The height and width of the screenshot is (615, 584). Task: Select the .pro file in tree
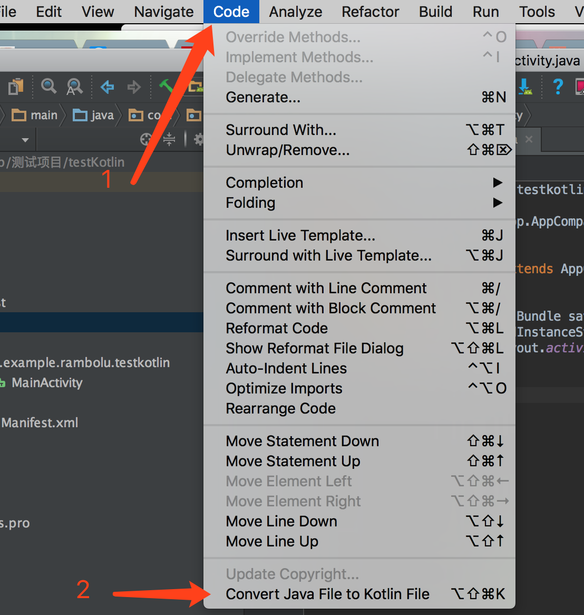15,523
